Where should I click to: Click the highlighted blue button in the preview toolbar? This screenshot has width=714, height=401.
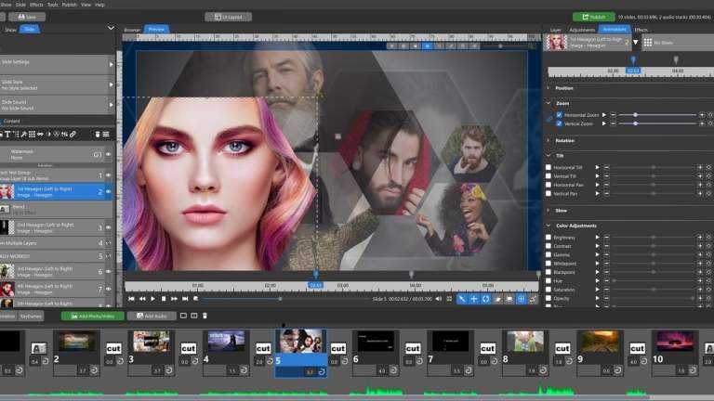427,45
